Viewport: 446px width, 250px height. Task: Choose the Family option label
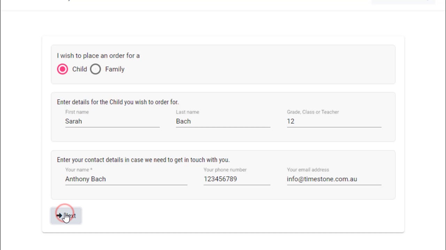point(115,69)
